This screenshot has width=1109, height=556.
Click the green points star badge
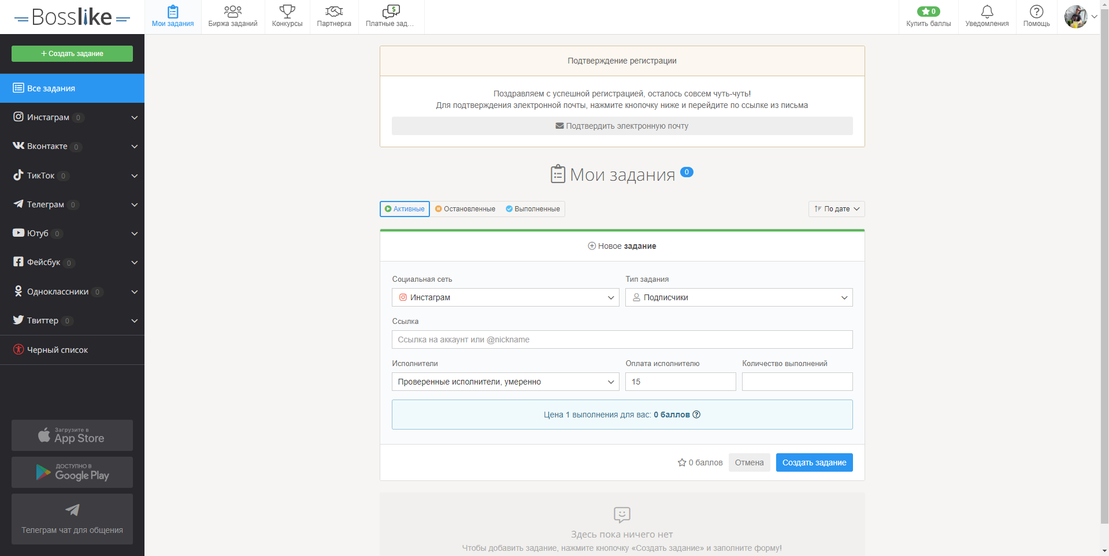[928, 12]
